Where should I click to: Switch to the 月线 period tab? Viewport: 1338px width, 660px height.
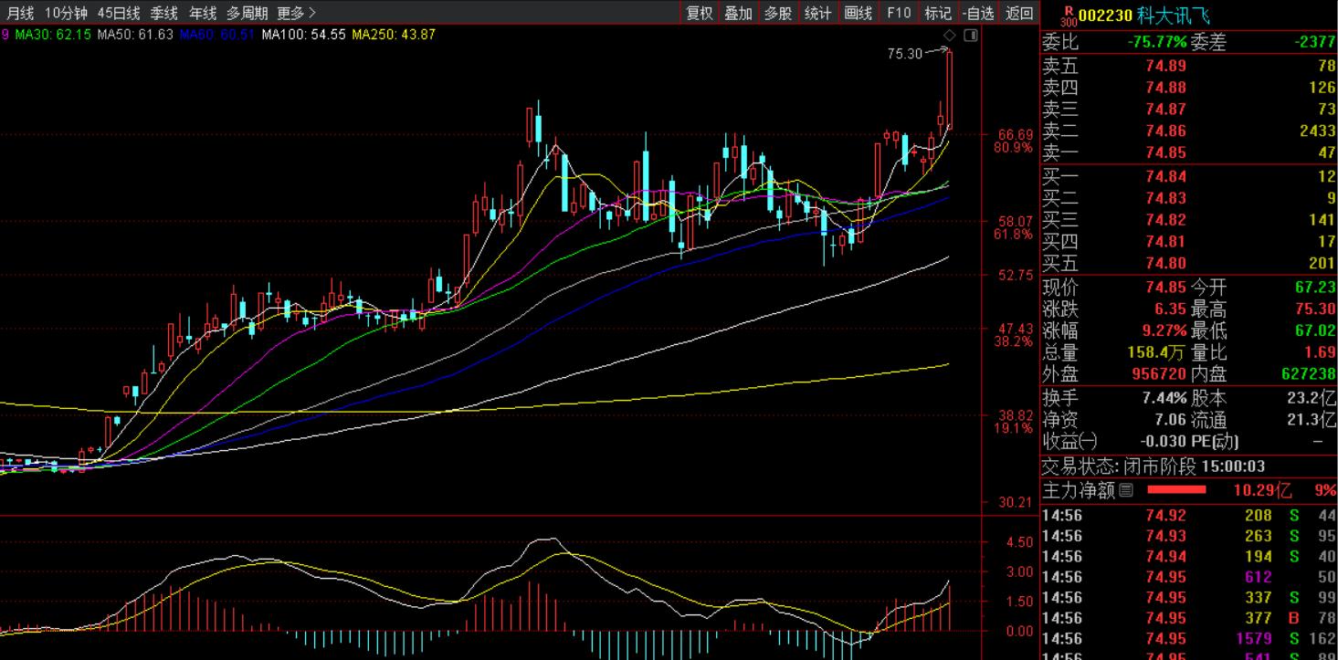click(x=19, y=13)
